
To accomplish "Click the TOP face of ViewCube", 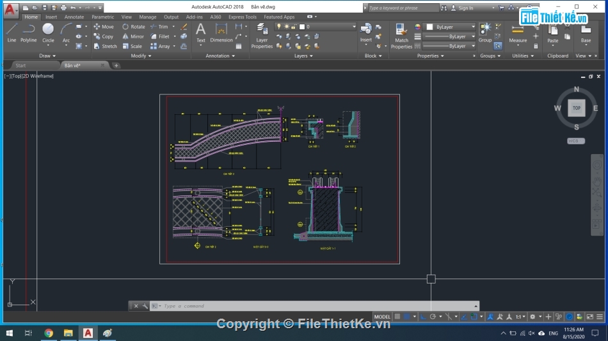I will tap(576, 108).
